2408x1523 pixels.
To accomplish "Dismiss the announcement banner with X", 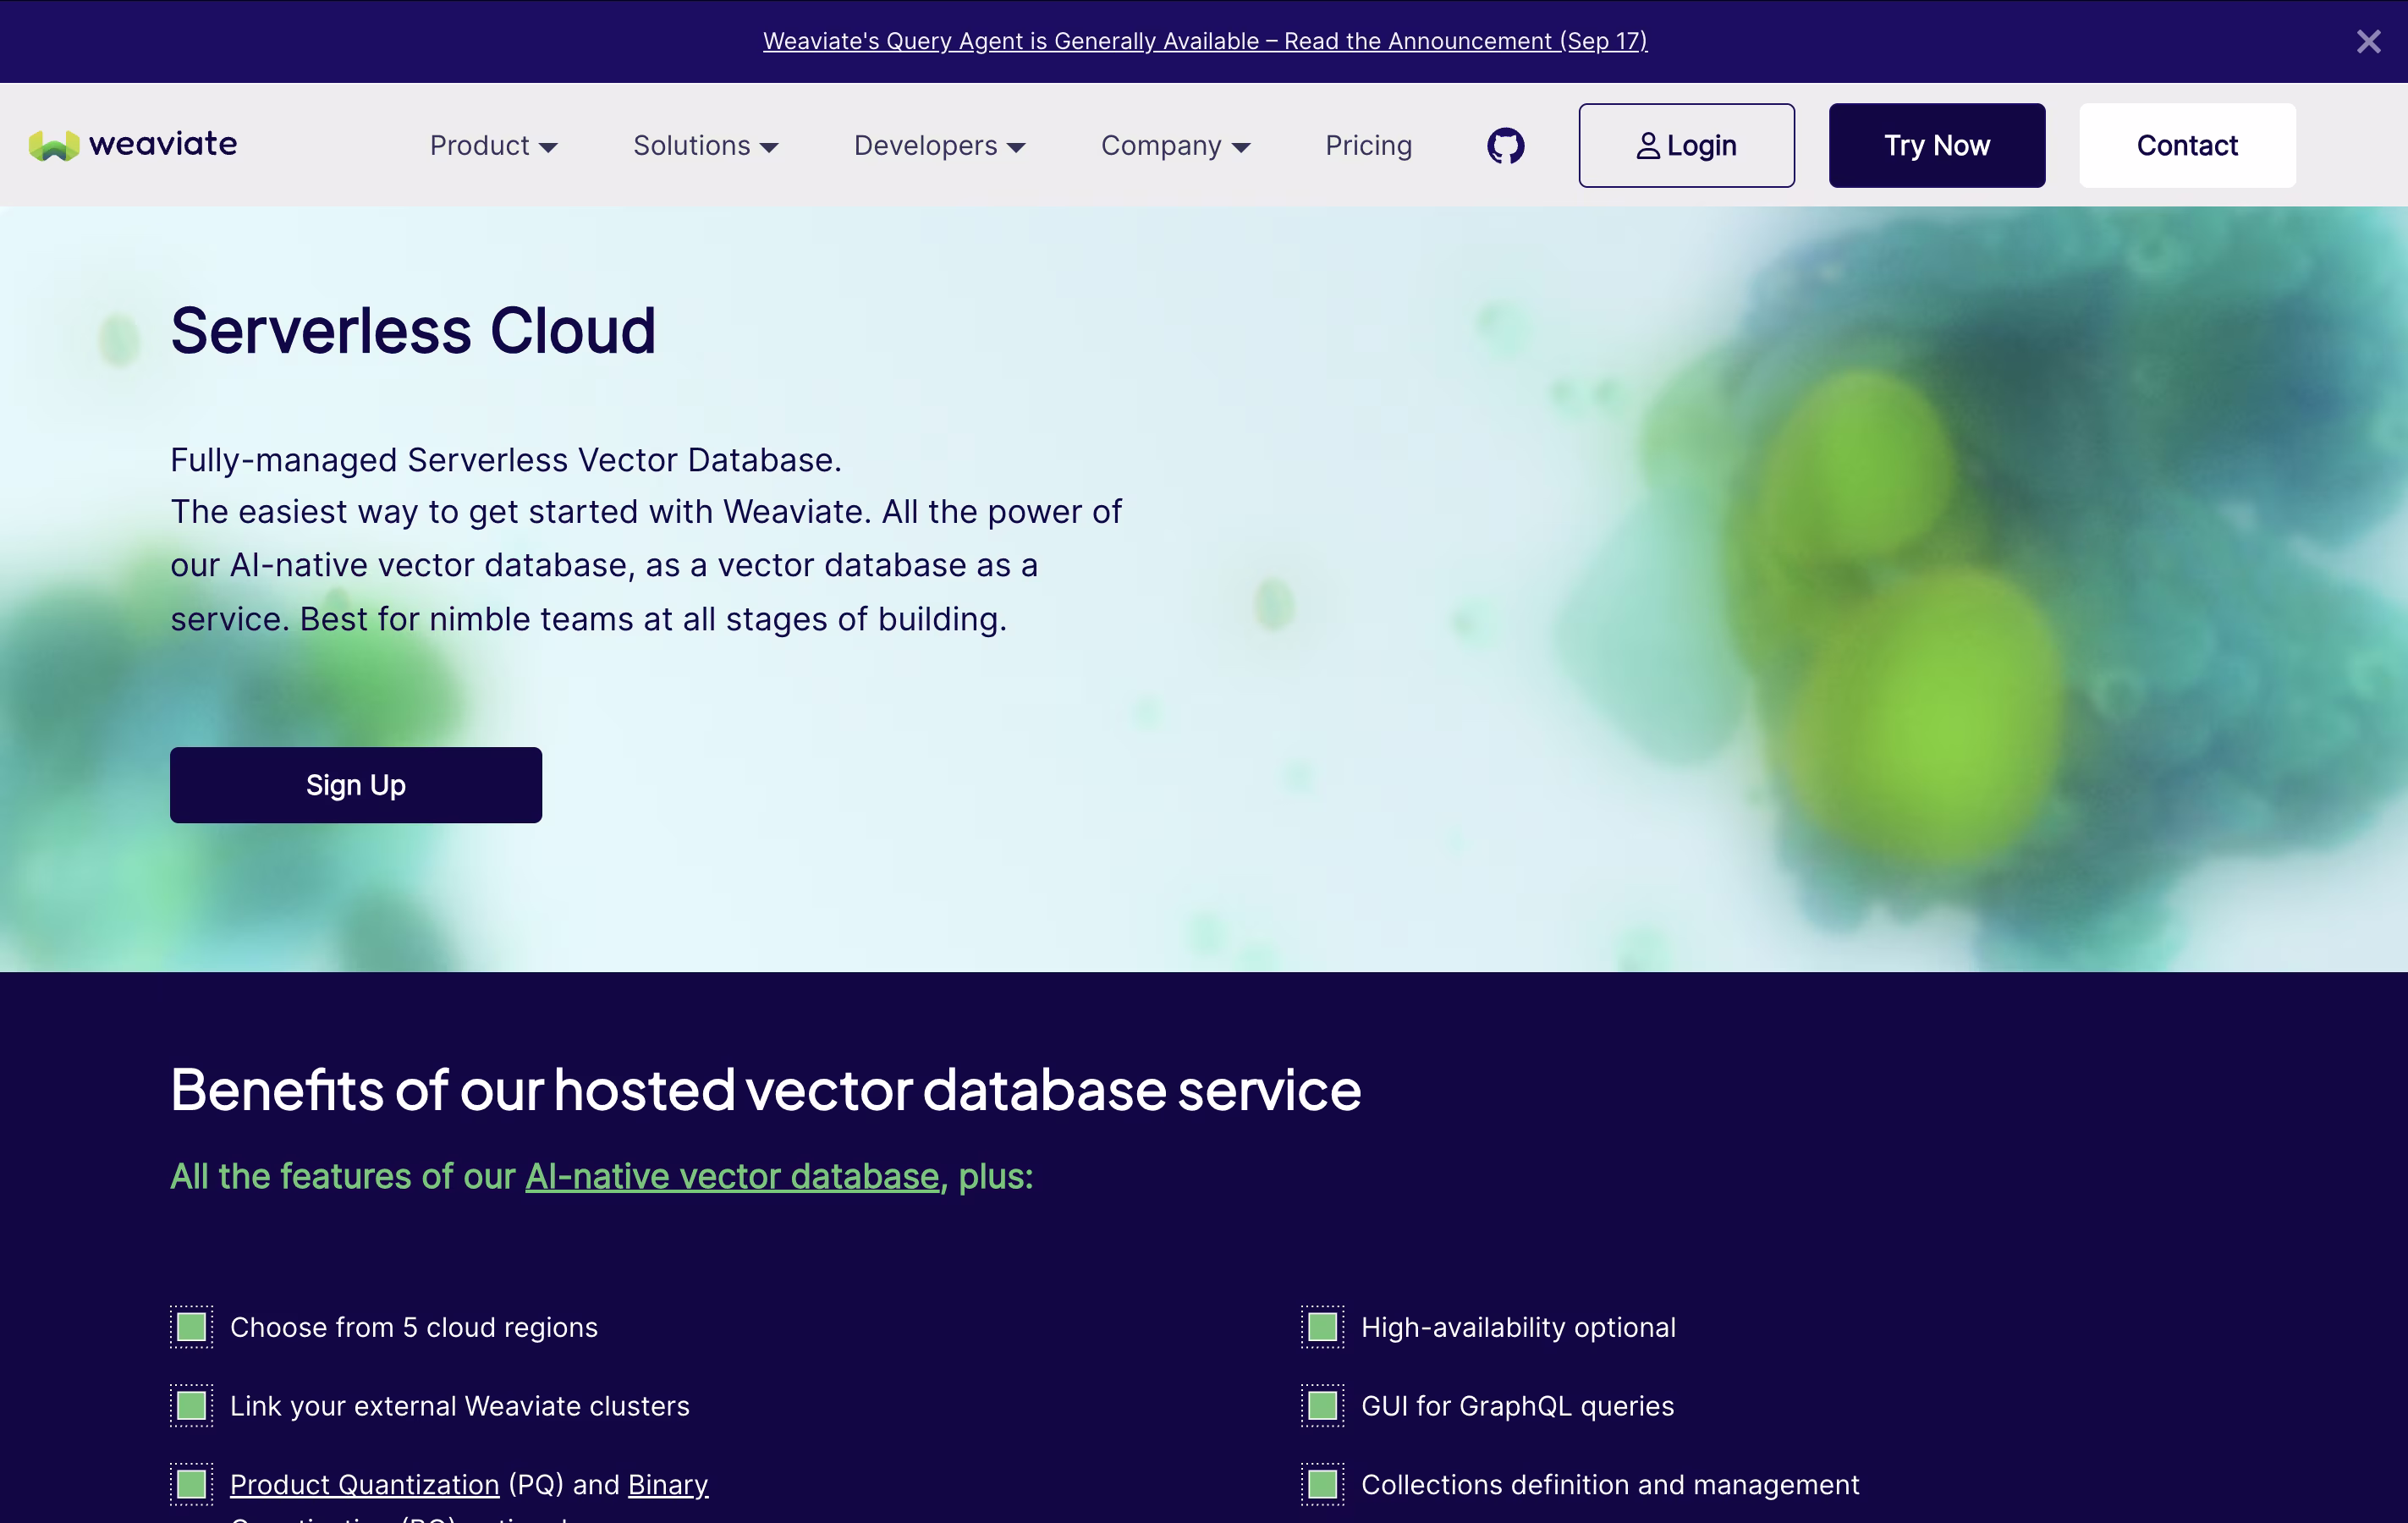I will (2367, 41).
